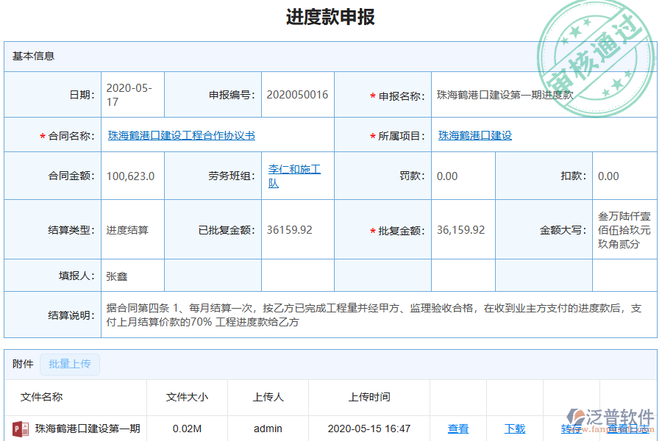Open the 珠海鹤港口建设工程合作协议书 contract link
This screenshot has width=662, height=441.
(181, 135)
